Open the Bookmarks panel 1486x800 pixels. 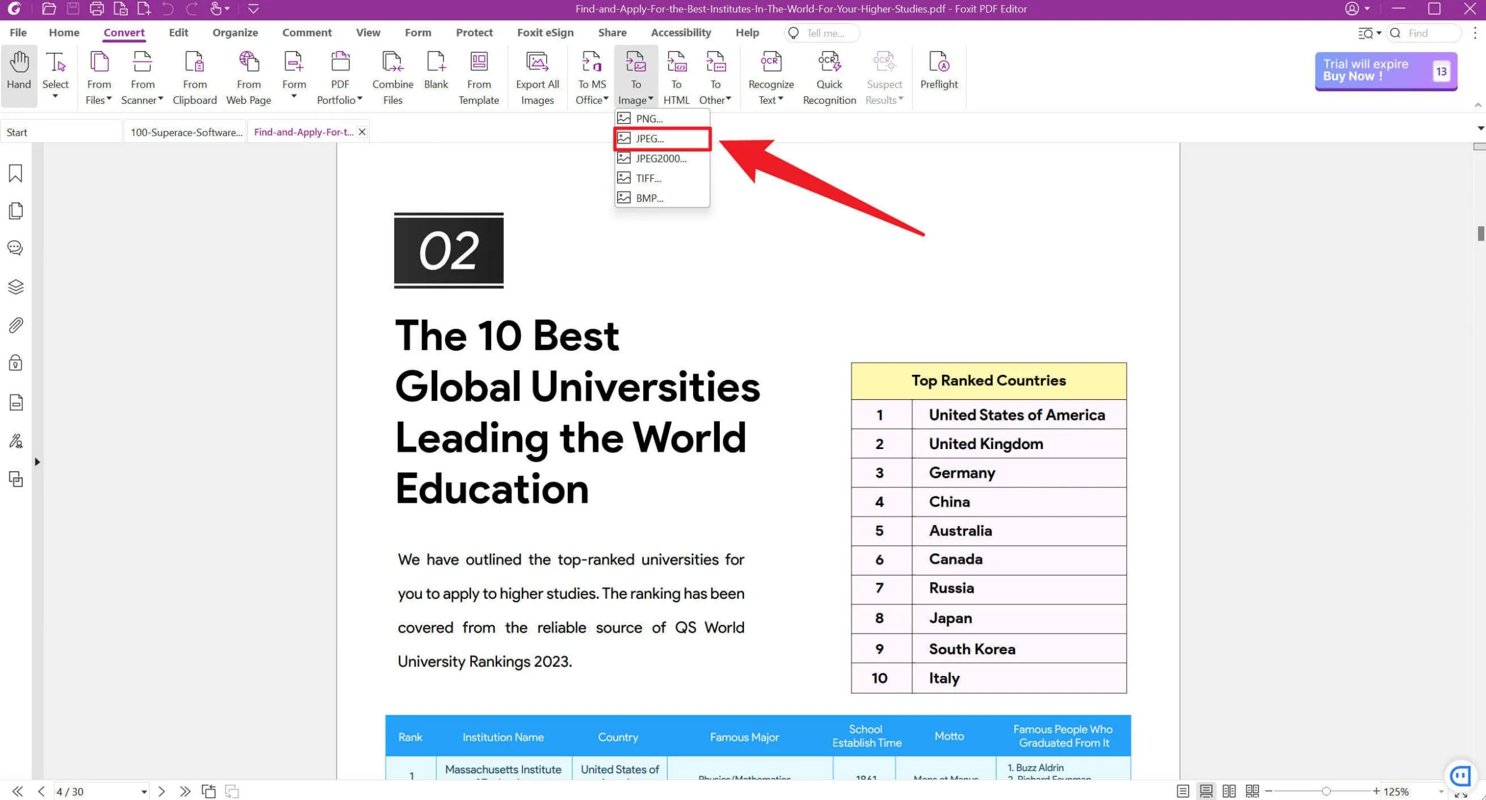point(15,173)
